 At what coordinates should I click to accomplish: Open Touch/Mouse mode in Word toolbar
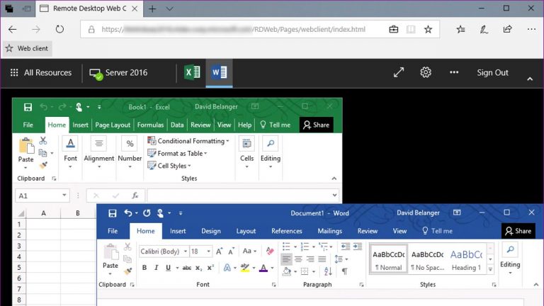click(x=160, y=213)
